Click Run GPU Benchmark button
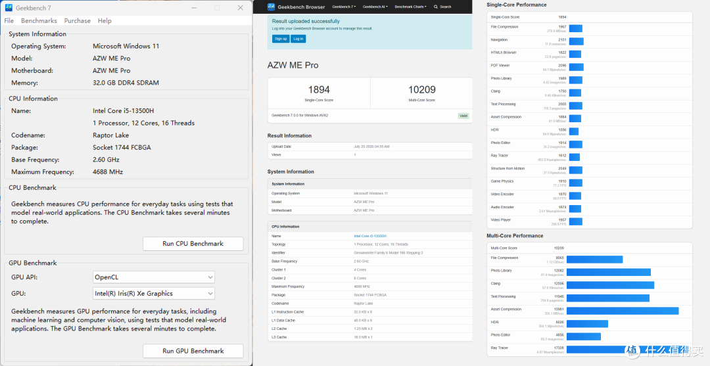 point(193,351)
